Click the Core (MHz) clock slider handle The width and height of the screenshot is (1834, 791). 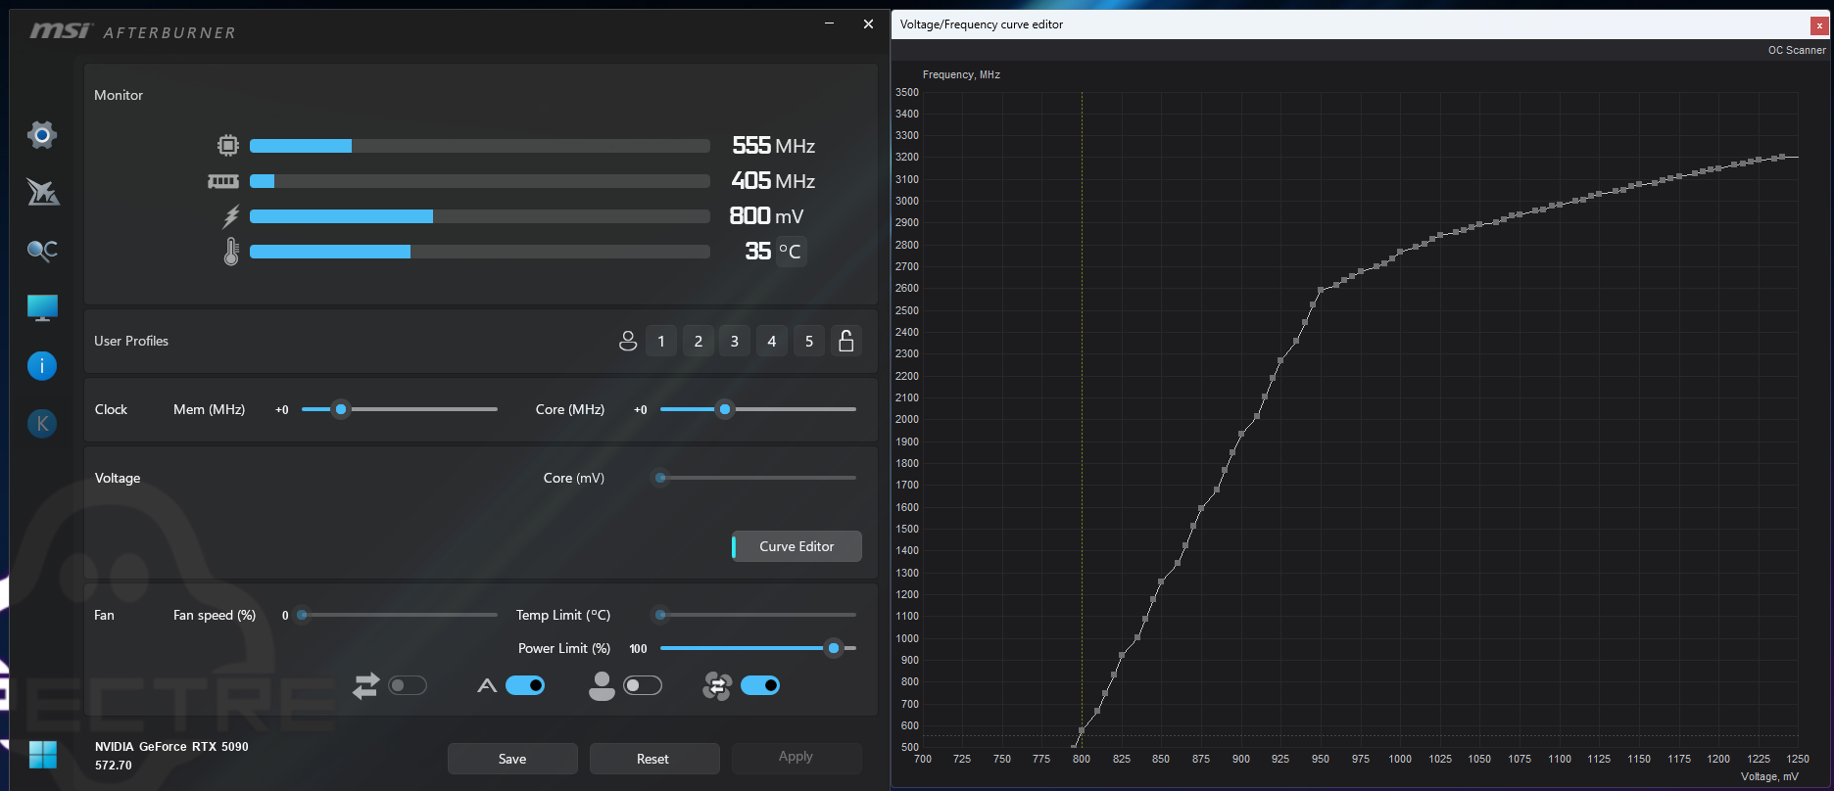725,409
